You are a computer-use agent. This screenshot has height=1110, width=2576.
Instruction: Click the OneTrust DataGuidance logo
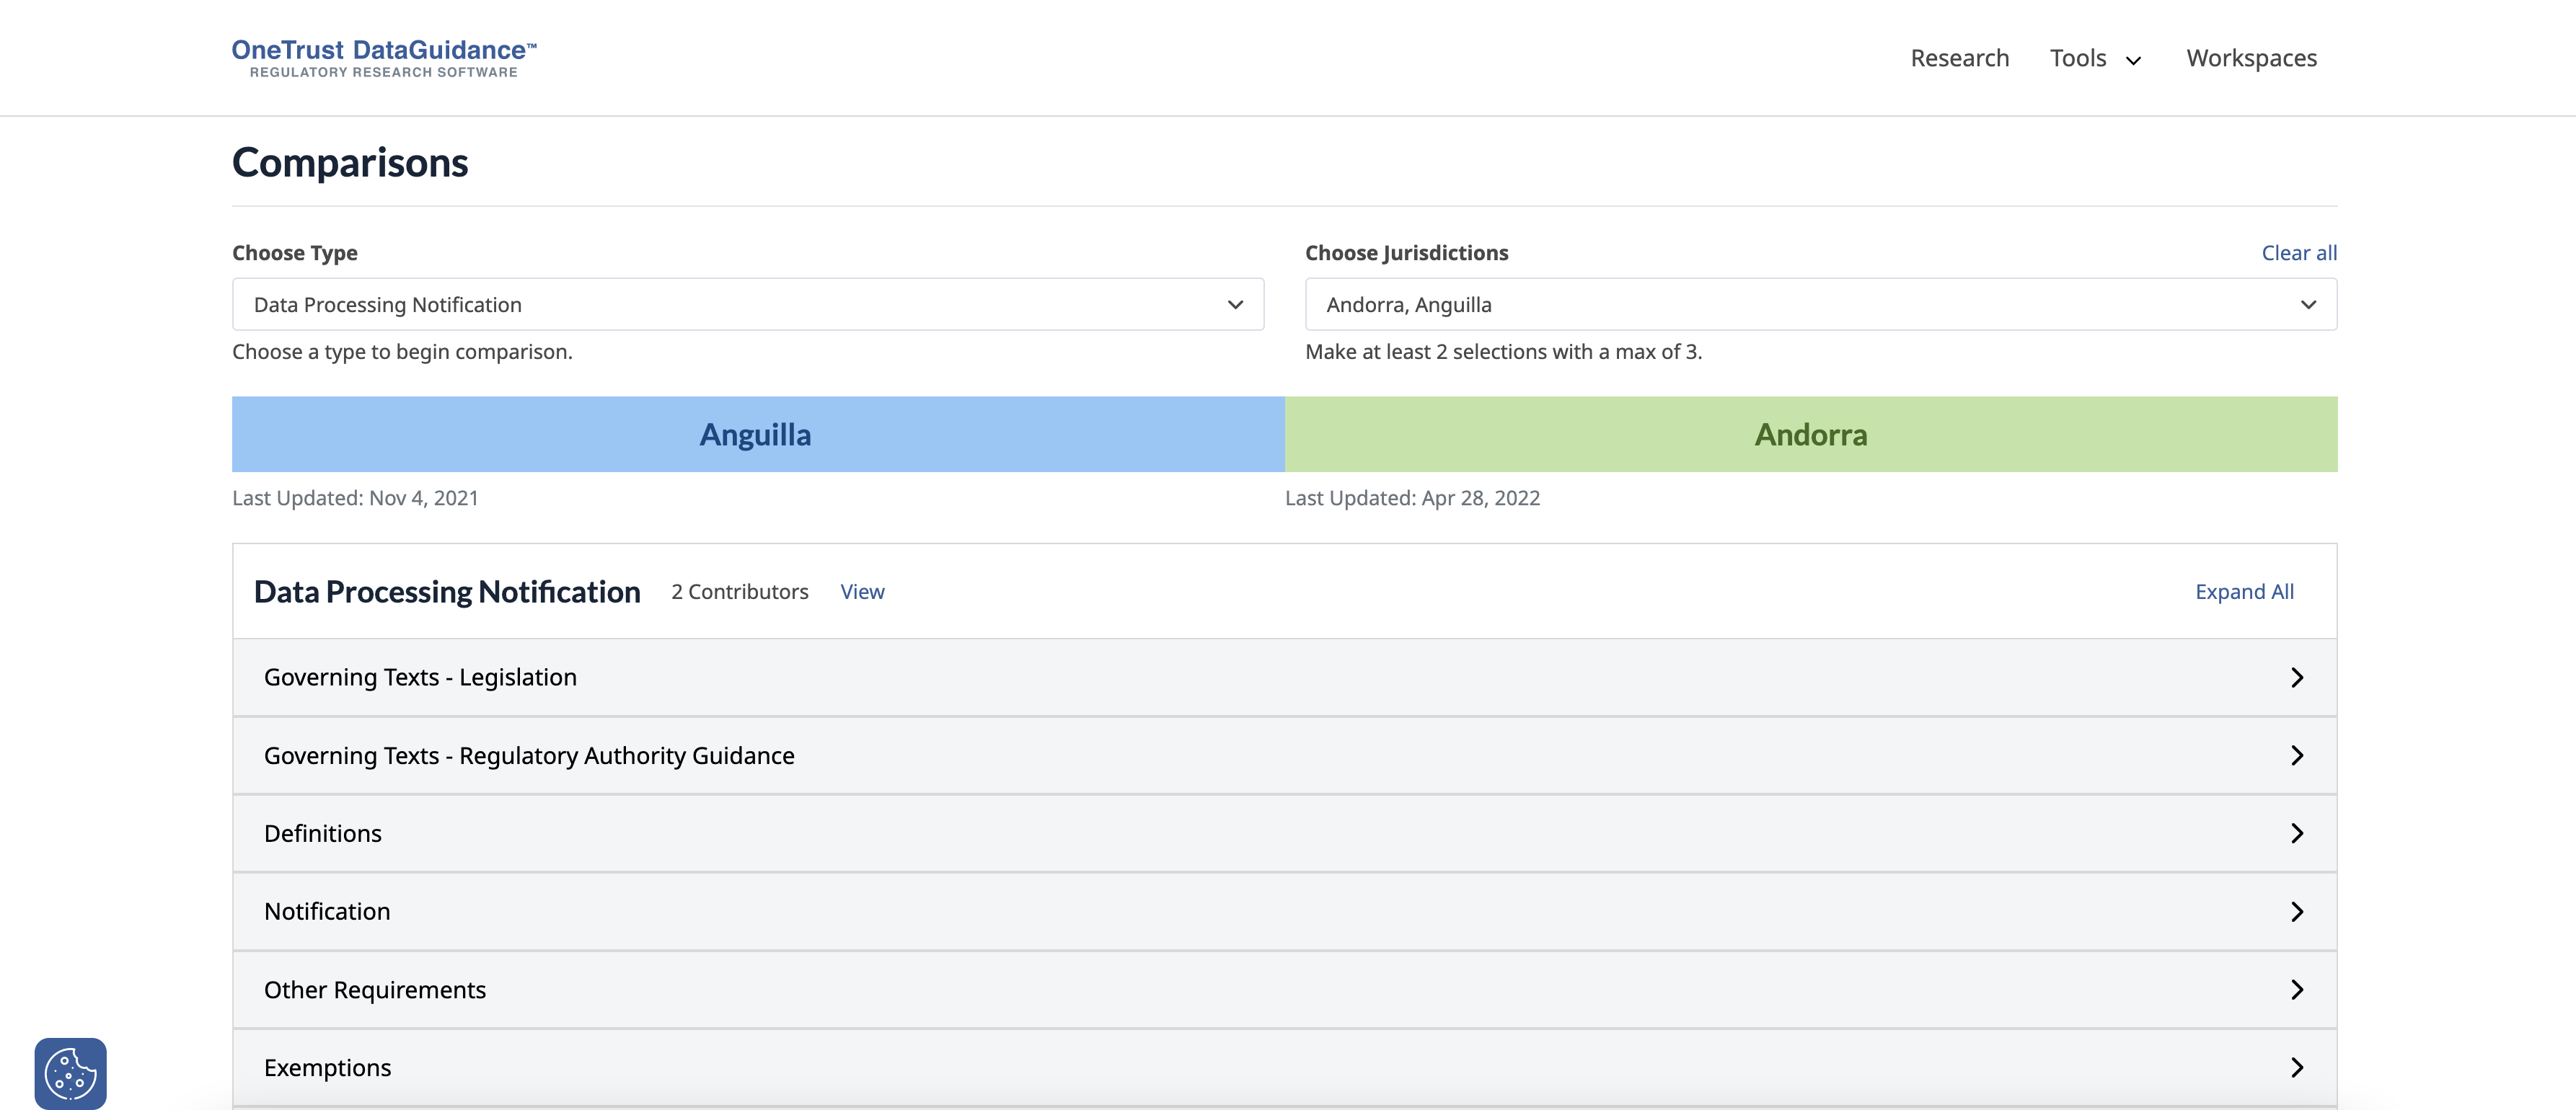384,58
